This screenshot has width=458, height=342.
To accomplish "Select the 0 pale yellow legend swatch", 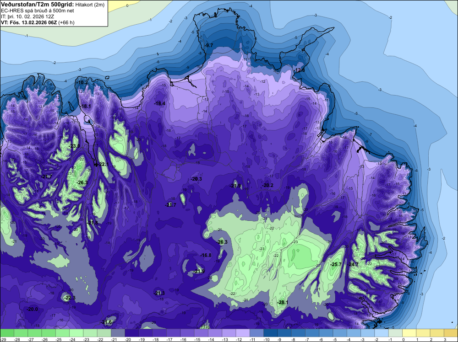I will (409, 333).
